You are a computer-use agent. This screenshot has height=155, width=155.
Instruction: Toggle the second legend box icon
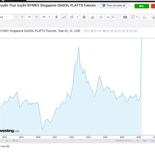[x=88, y=31]
